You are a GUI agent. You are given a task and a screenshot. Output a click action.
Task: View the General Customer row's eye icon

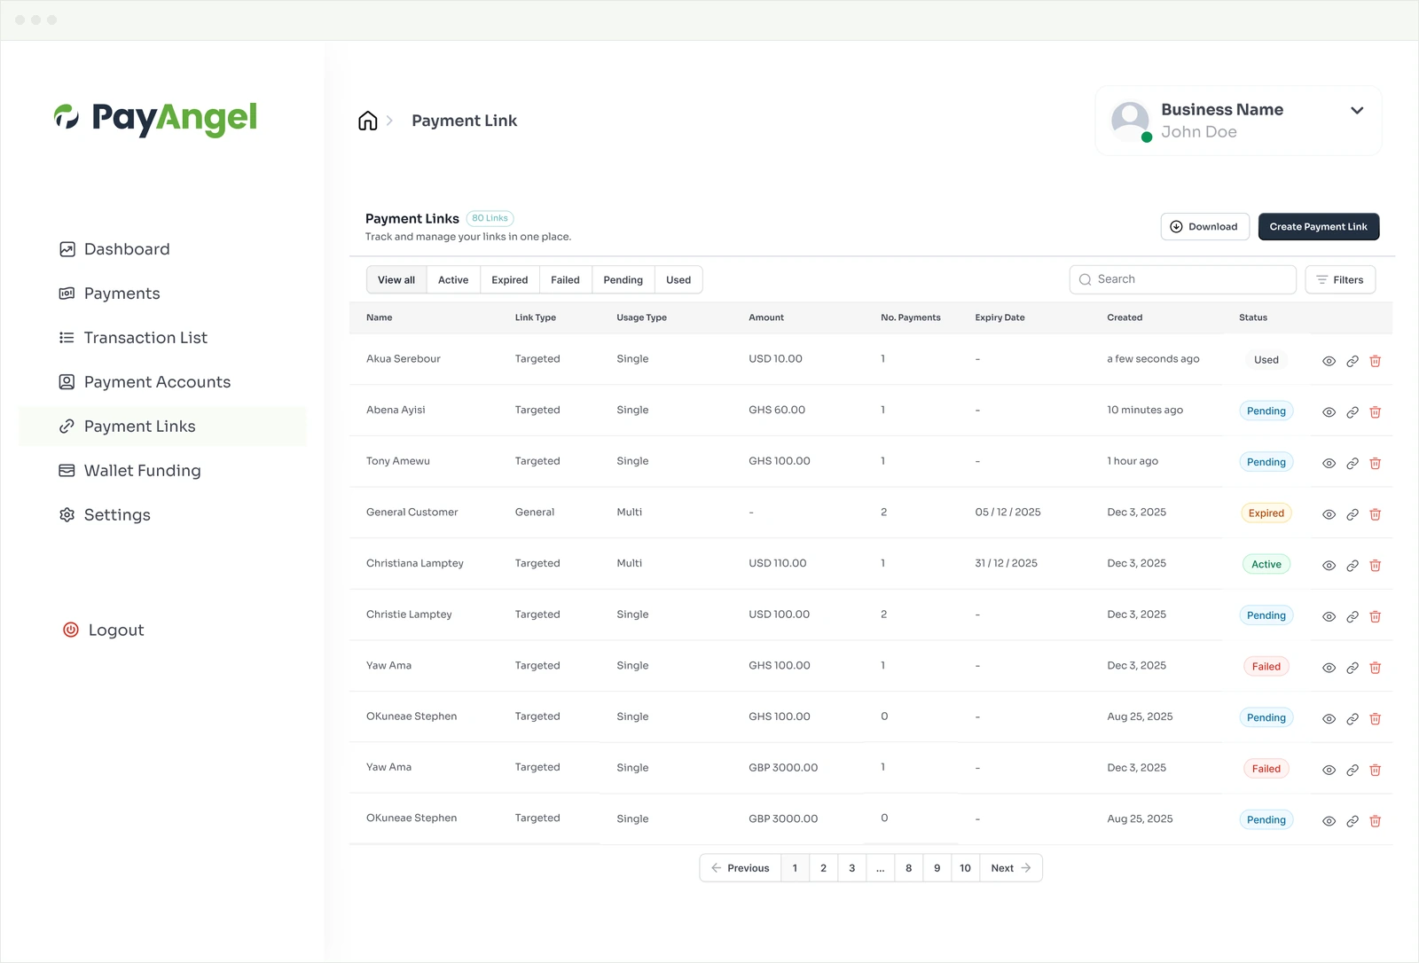pos(1329,514)
